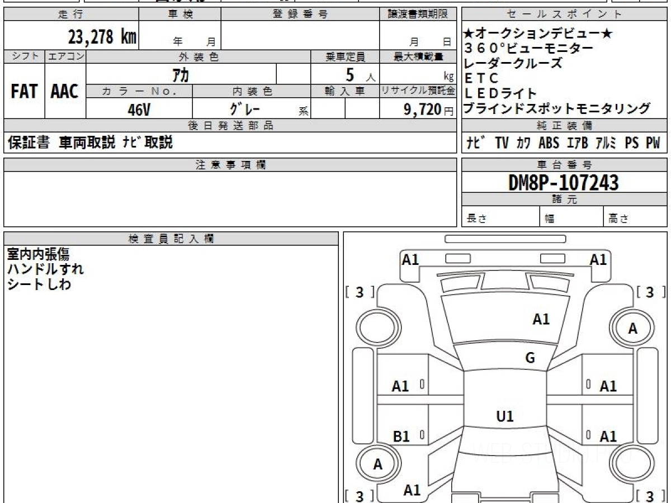This screenshot has height=503, width=671.
Task: Click the FAT shift value
Action: 24,92
